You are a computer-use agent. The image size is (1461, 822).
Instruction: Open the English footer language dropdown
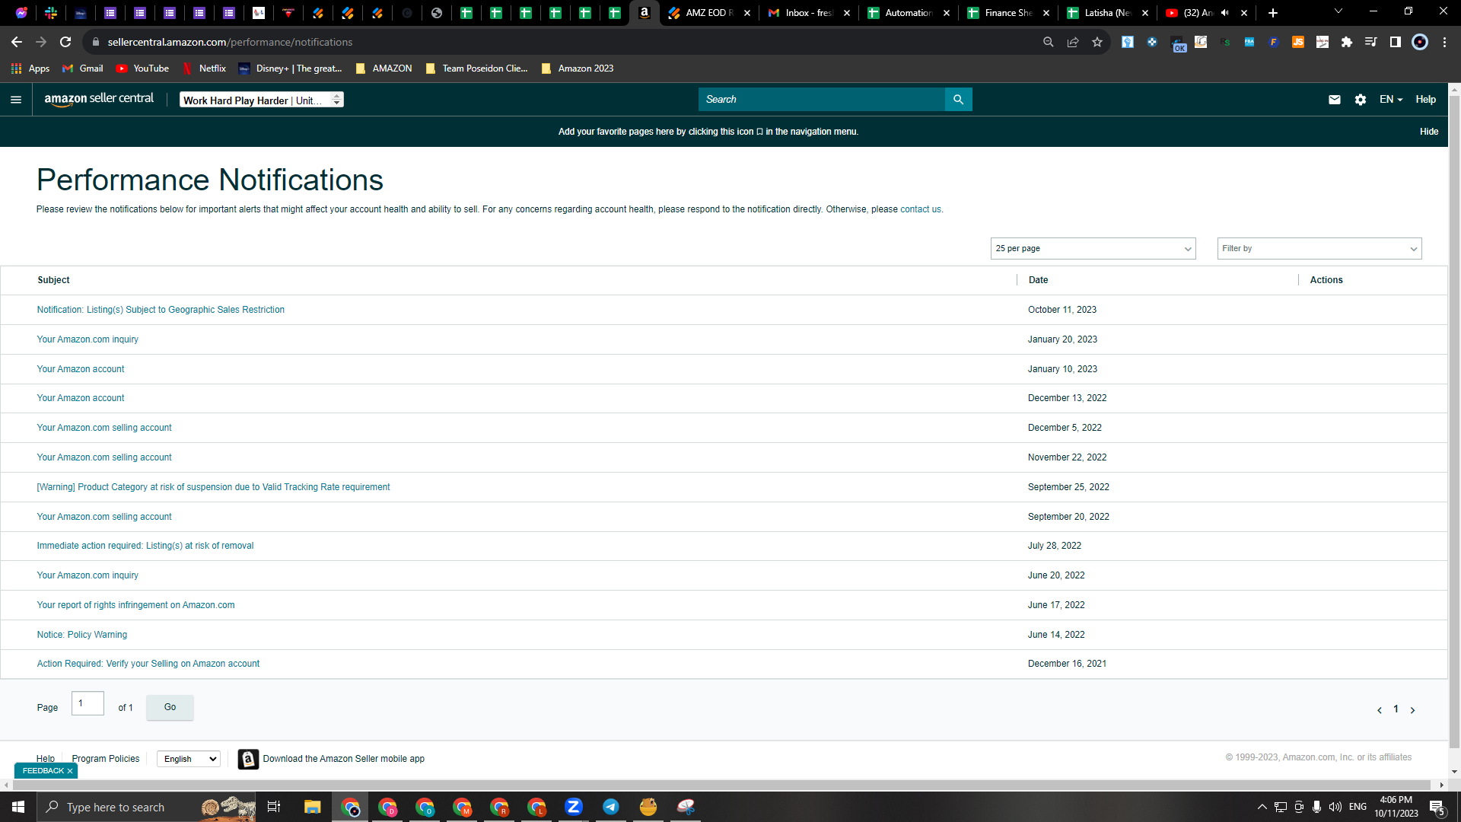[189, 759]
